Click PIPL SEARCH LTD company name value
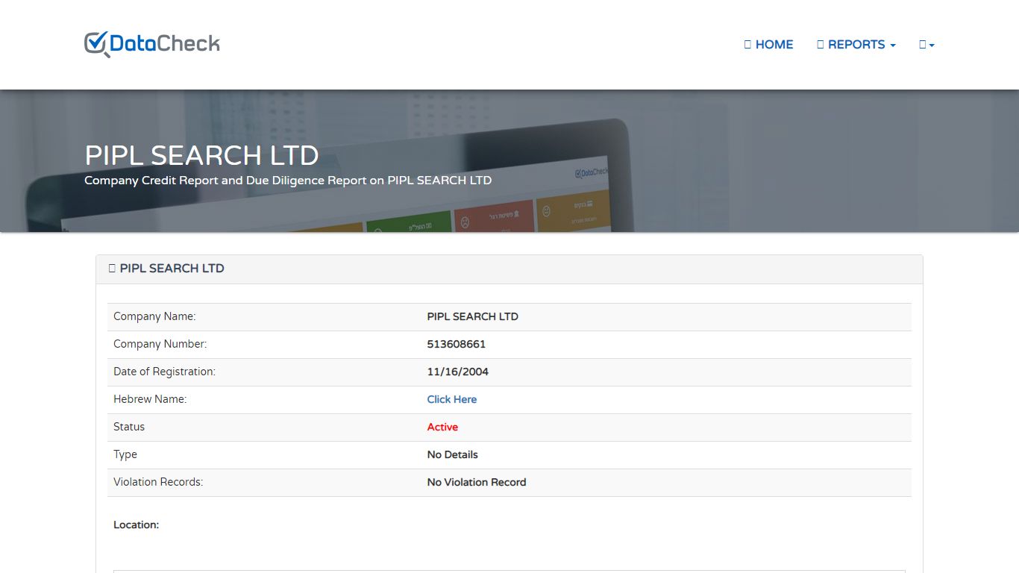Screen dimensions: 1019x573 (472, 316)
